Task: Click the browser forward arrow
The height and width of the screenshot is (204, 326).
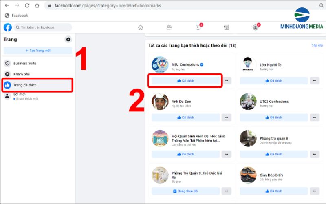Action: tap(17, 5)
